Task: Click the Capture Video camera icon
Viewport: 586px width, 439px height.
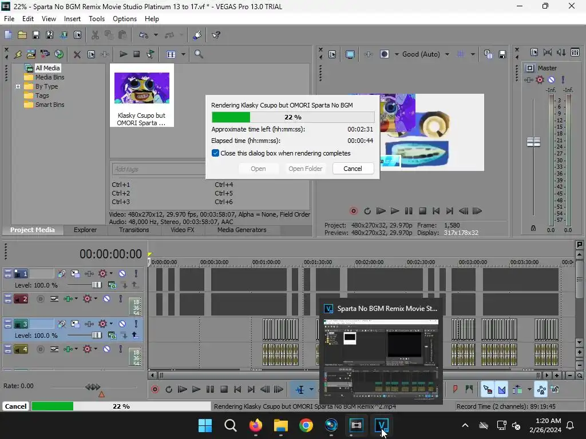Action: coord(45,54)
